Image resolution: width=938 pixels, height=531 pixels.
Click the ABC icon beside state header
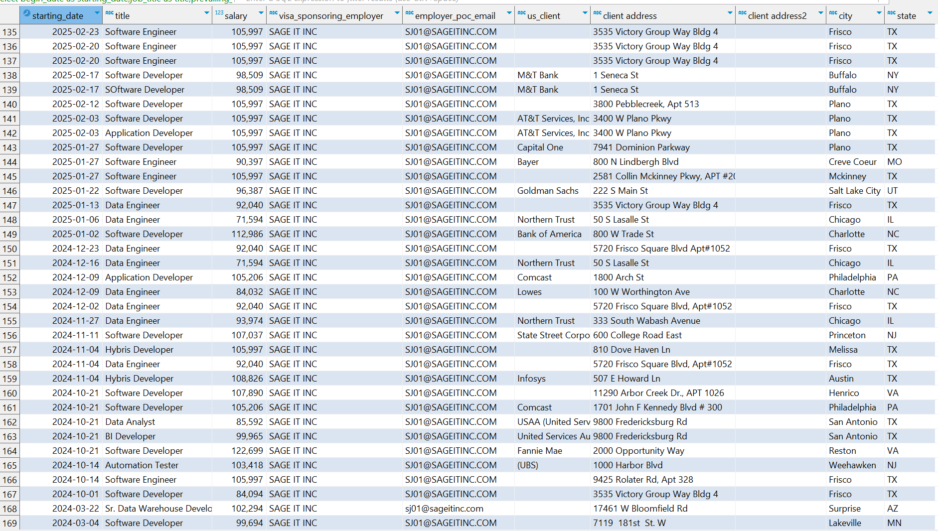891,13
